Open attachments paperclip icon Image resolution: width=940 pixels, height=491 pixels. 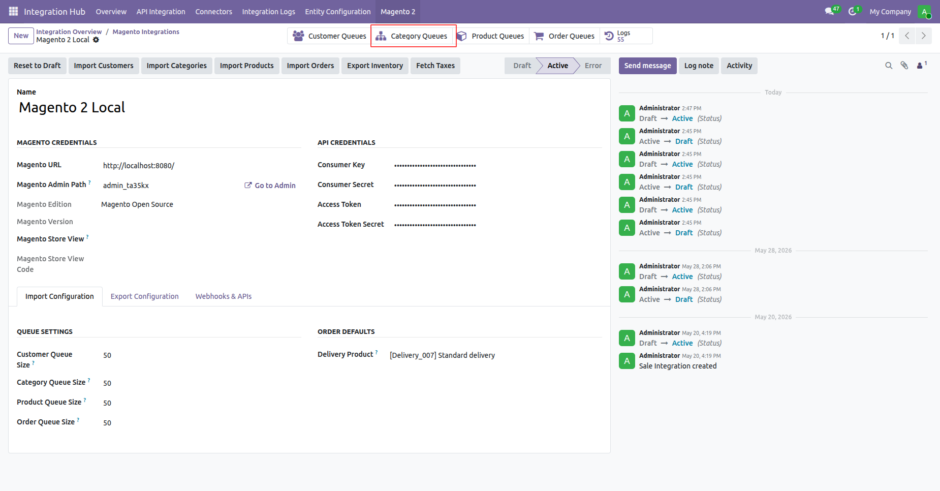(x=904, y=66)
